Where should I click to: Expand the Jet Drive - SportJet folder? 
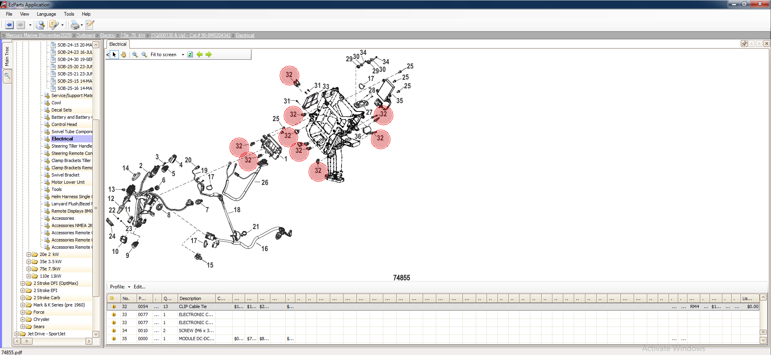coord(17,334)
